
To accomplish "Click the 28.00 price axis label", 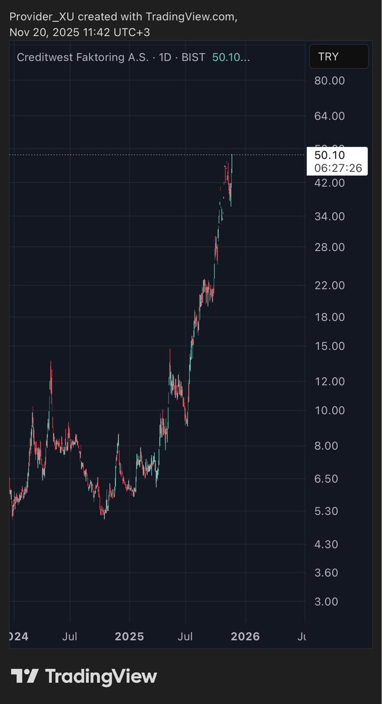I will (x=329, y=247).
